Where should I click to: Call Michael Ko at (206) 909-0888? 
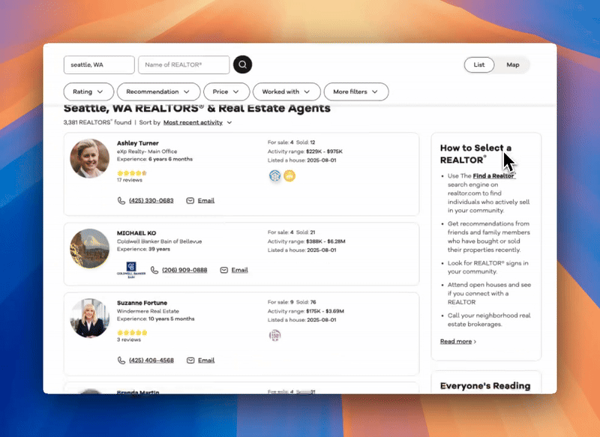coord(184,271)
